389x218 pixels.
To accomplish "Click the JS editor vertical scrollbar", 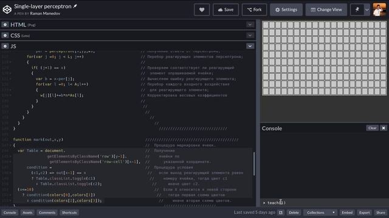I will click(x=254, y=163).
